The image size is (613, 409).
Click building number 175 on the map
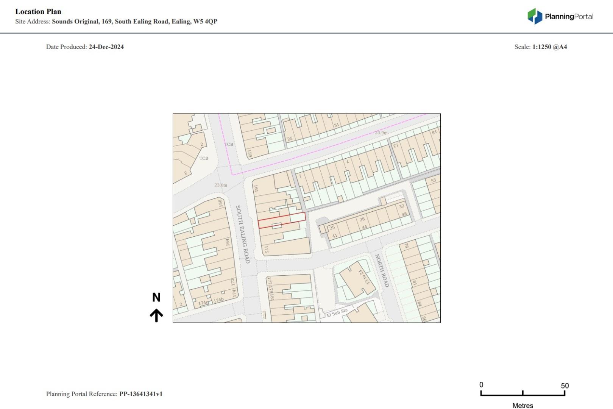tap(266, 250)
